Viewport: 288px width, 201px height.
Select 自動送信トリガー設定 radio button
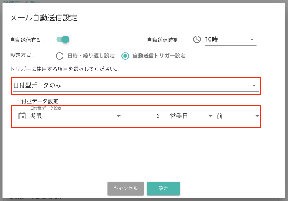(125, 56)
